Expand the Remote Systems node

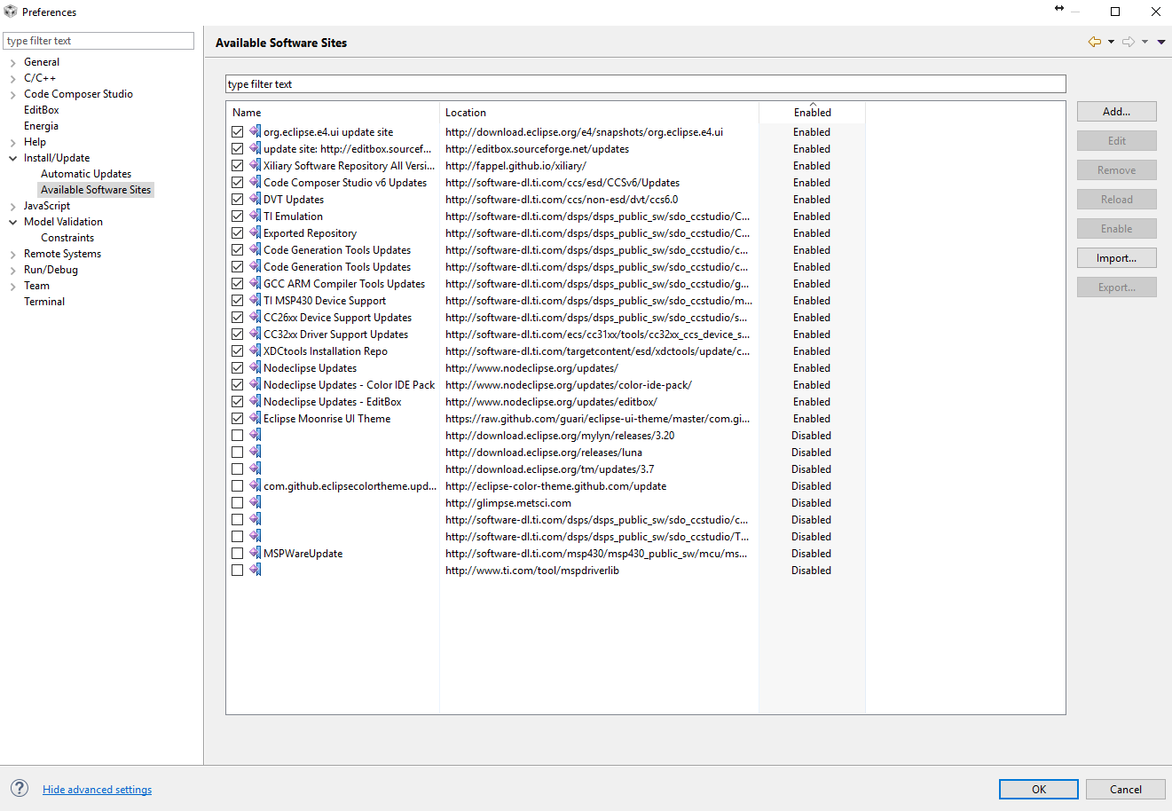(12, 254)
